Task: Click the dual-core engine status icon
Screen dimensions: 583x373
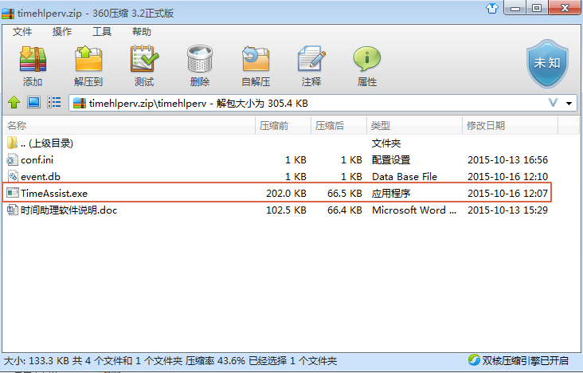Action: pos(474,360)
